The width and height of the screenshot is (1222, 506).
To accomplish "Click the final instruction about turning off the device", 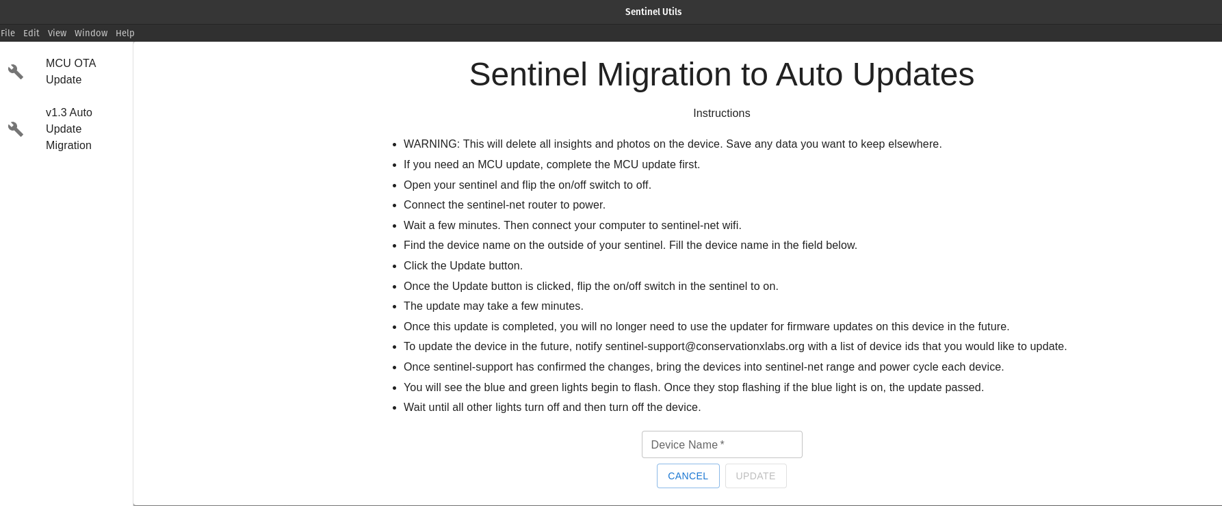I will [x=551, y=408].
